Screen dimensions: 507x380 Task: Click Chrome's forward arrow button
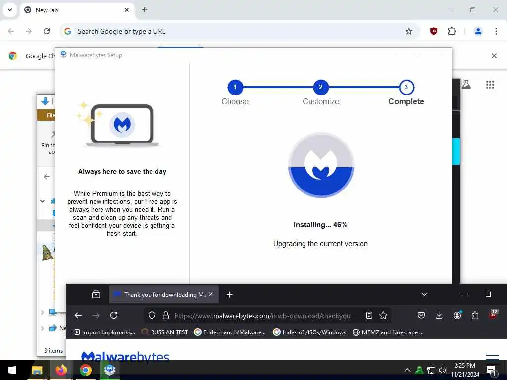coord(29,31)
